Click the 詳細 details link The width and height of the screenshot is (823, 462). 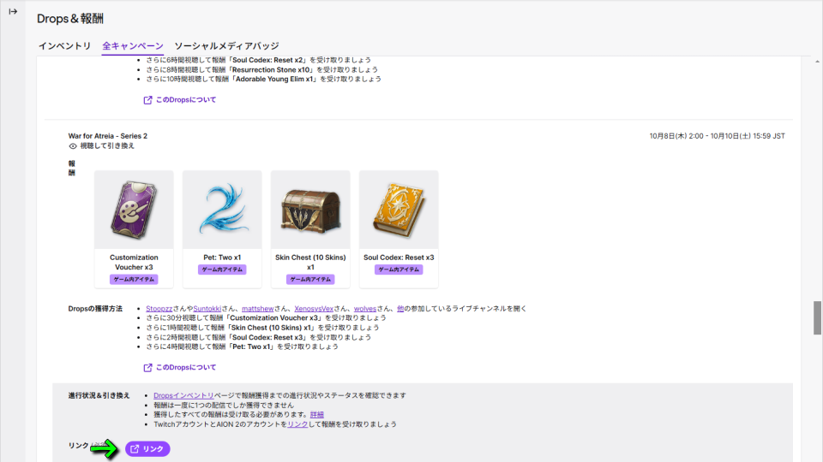coord(317,414)
